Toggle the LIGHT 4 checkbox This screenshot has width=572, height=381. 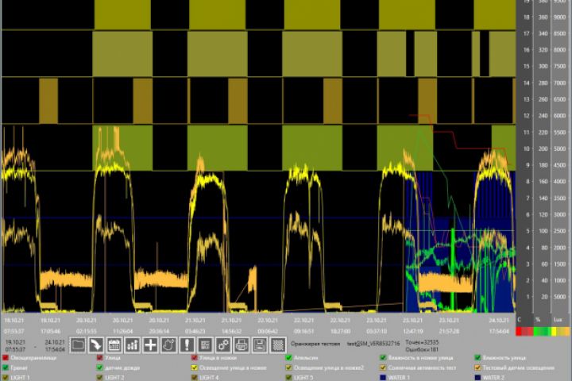[194, 378]
